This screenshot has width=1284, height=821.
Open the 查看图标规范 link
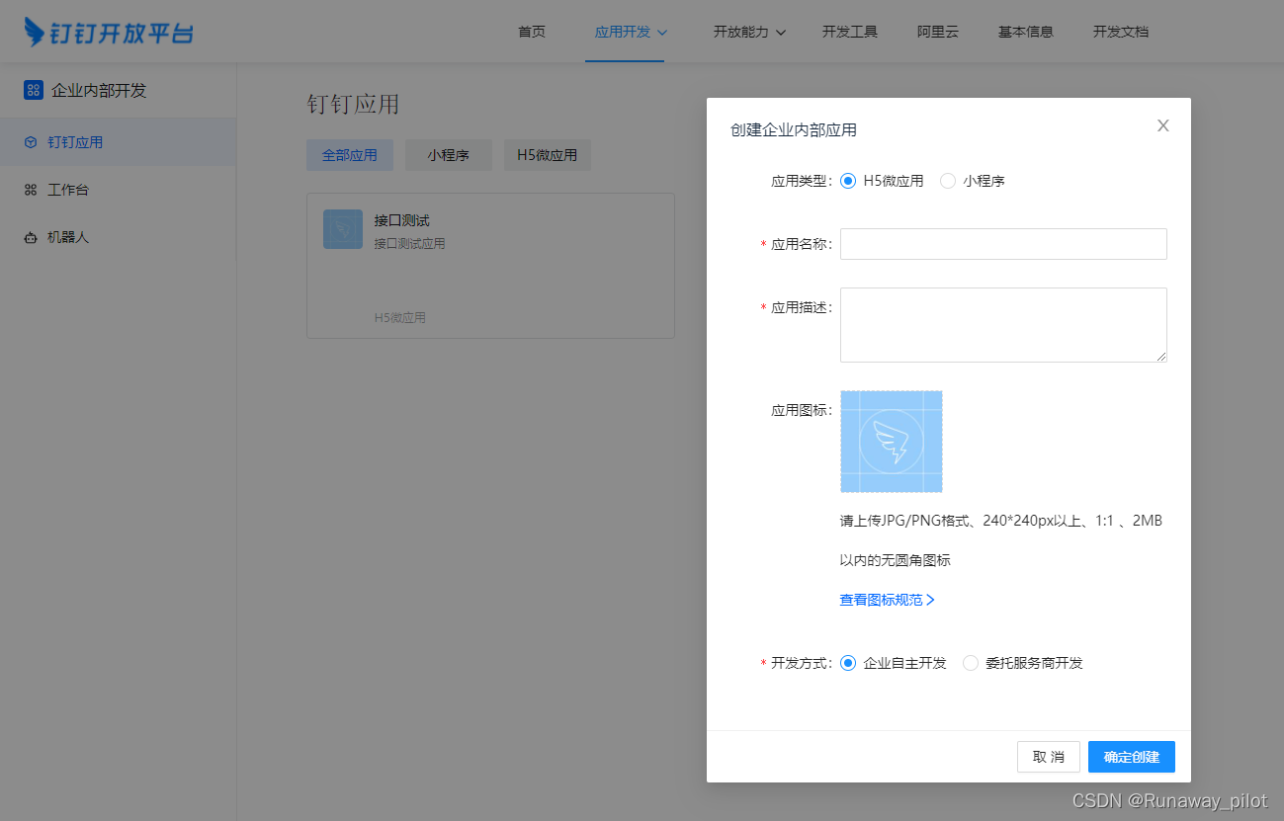[x=887, y=600]
